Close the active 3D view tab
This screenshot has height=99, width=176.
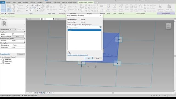54,19
